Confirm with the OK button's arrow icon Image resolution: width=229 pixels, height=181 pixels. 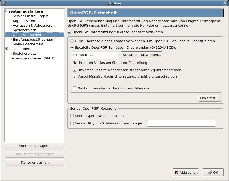[210, 172]
